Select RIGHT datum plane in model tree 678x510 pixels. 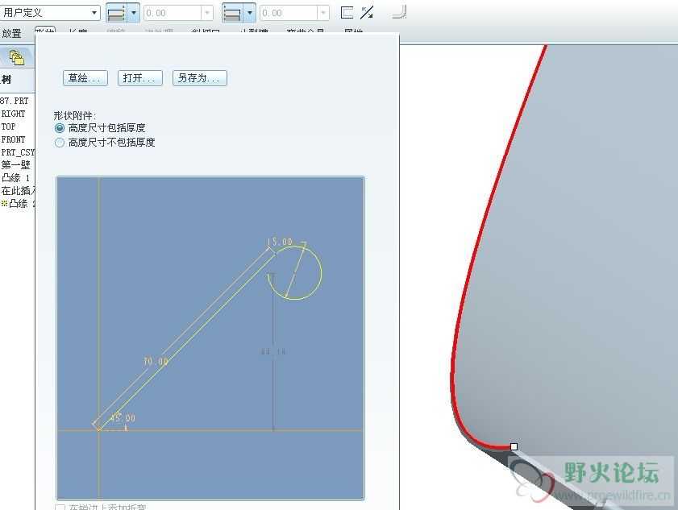(14, 114)
